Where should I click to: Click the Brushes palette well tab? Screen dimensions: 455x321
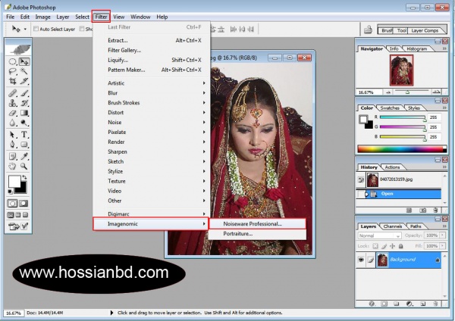(386, 30)
